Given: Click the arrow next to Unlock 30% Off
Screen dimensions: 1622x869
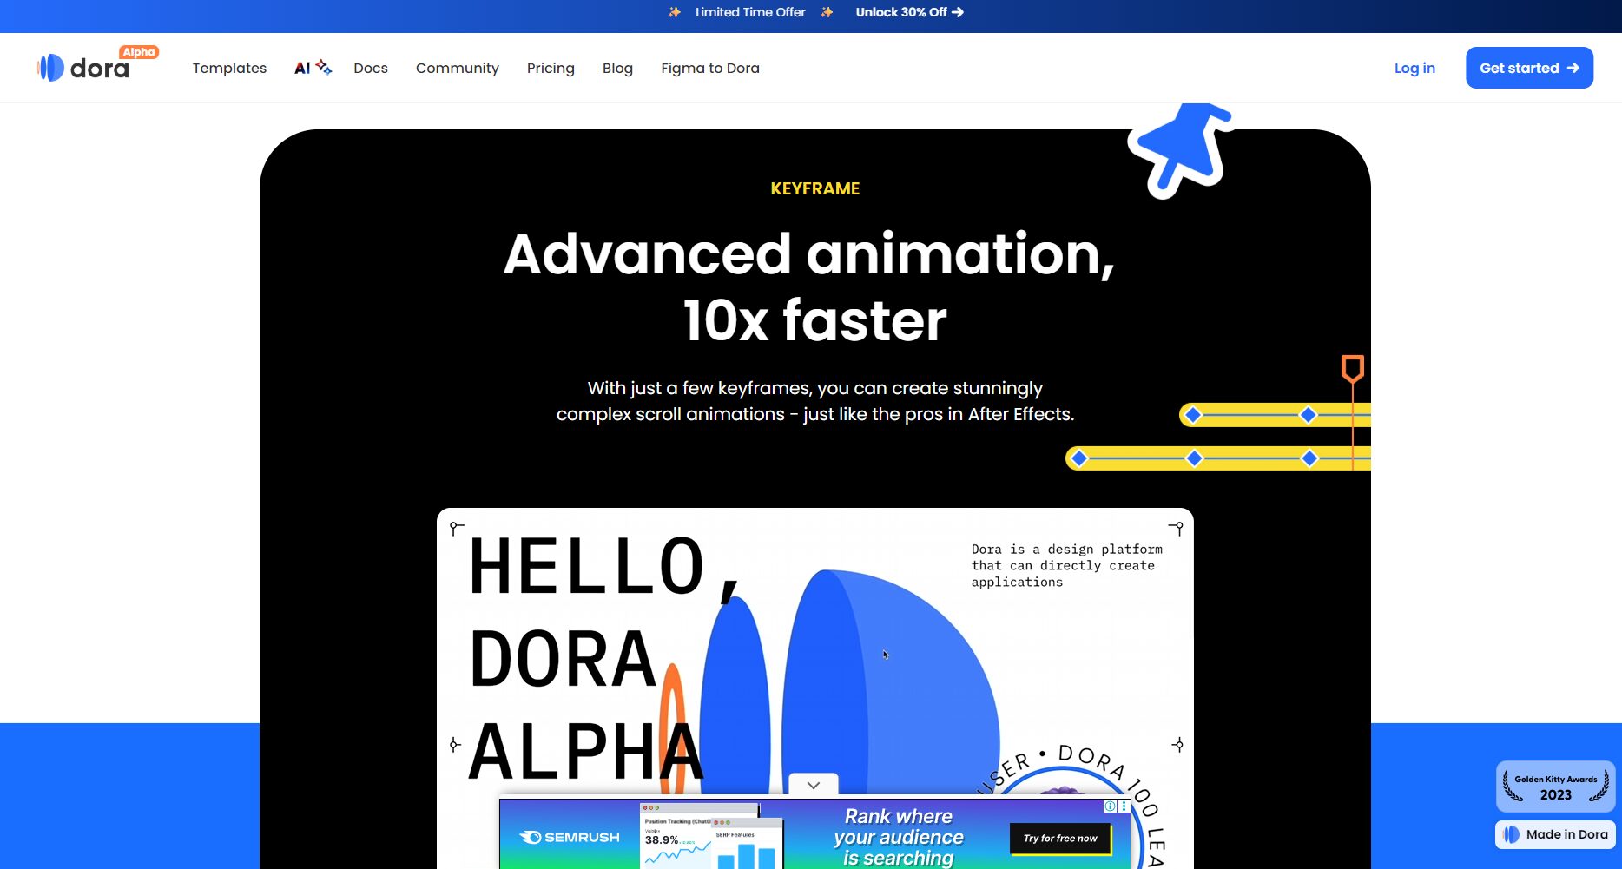Looking at the screenshot, I should pos(958,12).
